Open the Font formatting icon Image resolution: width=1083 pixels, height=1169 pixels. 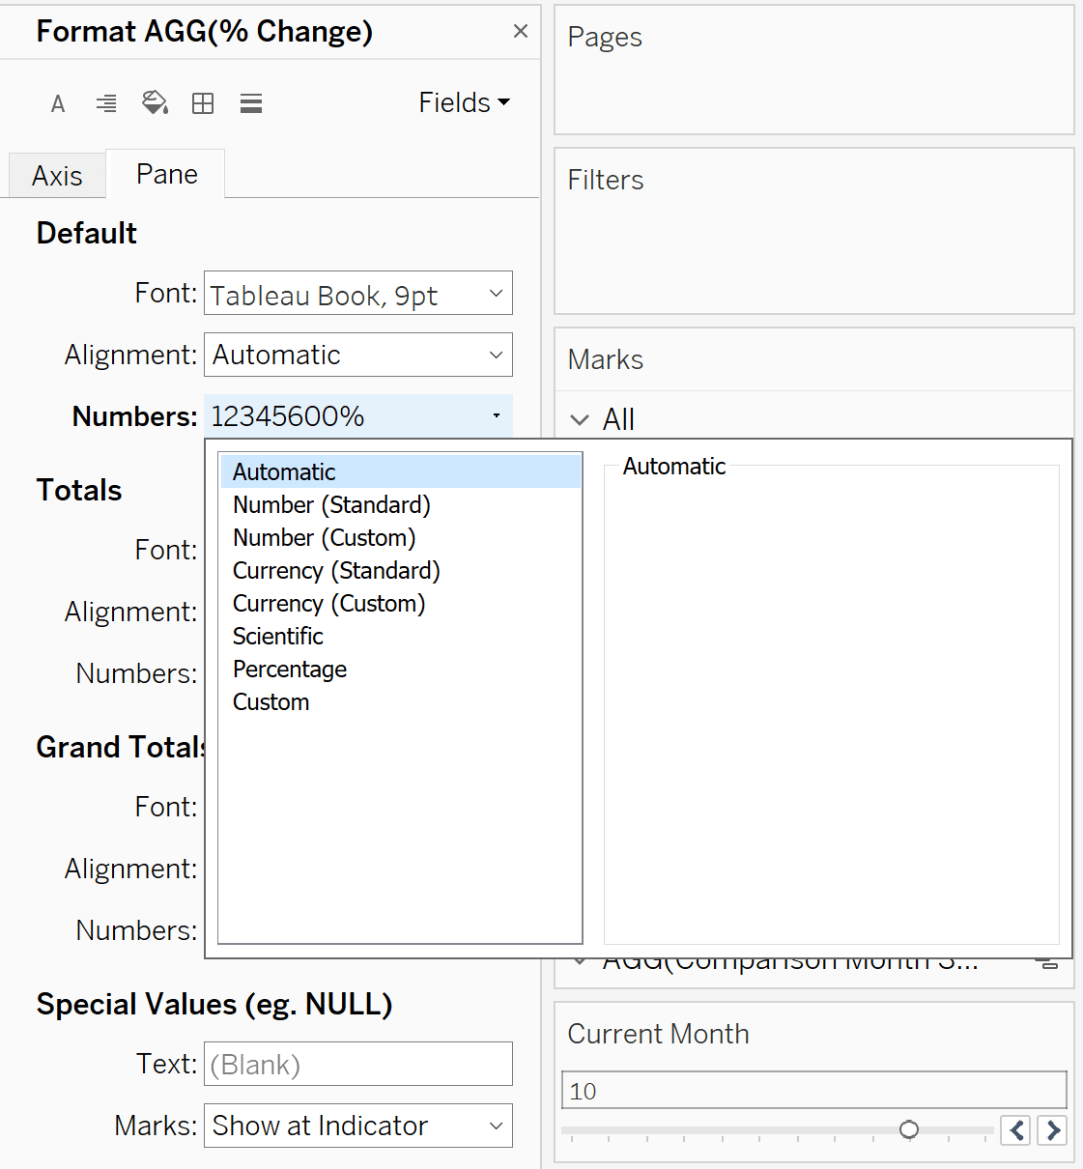[58, 103]
